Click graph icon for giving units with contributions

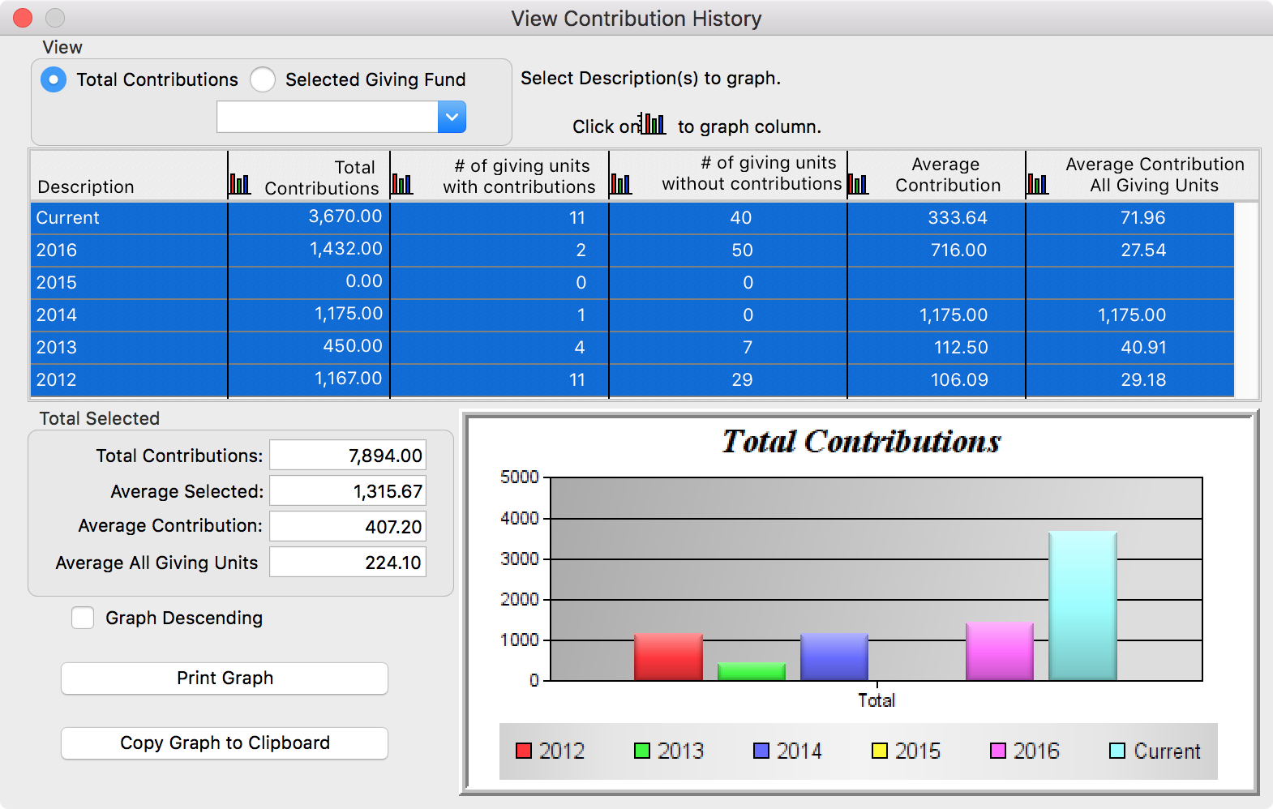[x=402, y=185]
